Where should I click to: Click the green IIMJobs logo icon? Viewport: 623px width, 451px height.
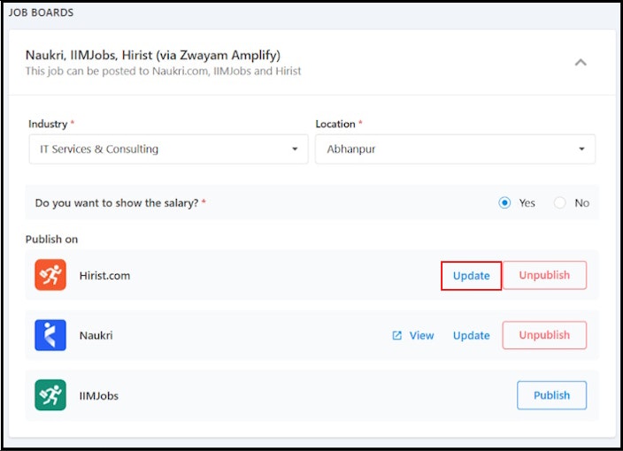50,395
